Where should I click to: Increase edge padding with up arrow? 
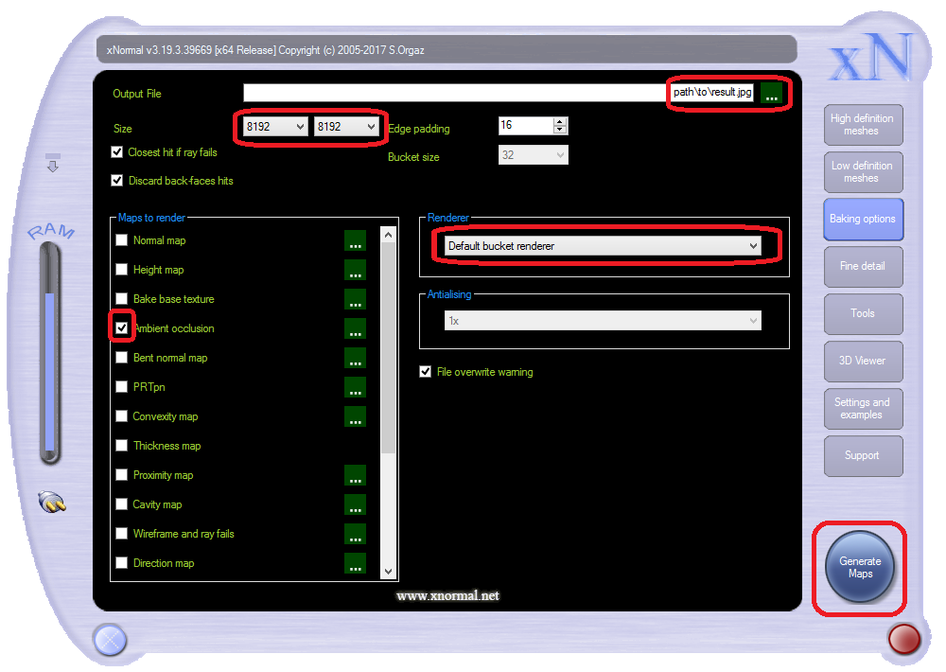[x=560, y=122]
